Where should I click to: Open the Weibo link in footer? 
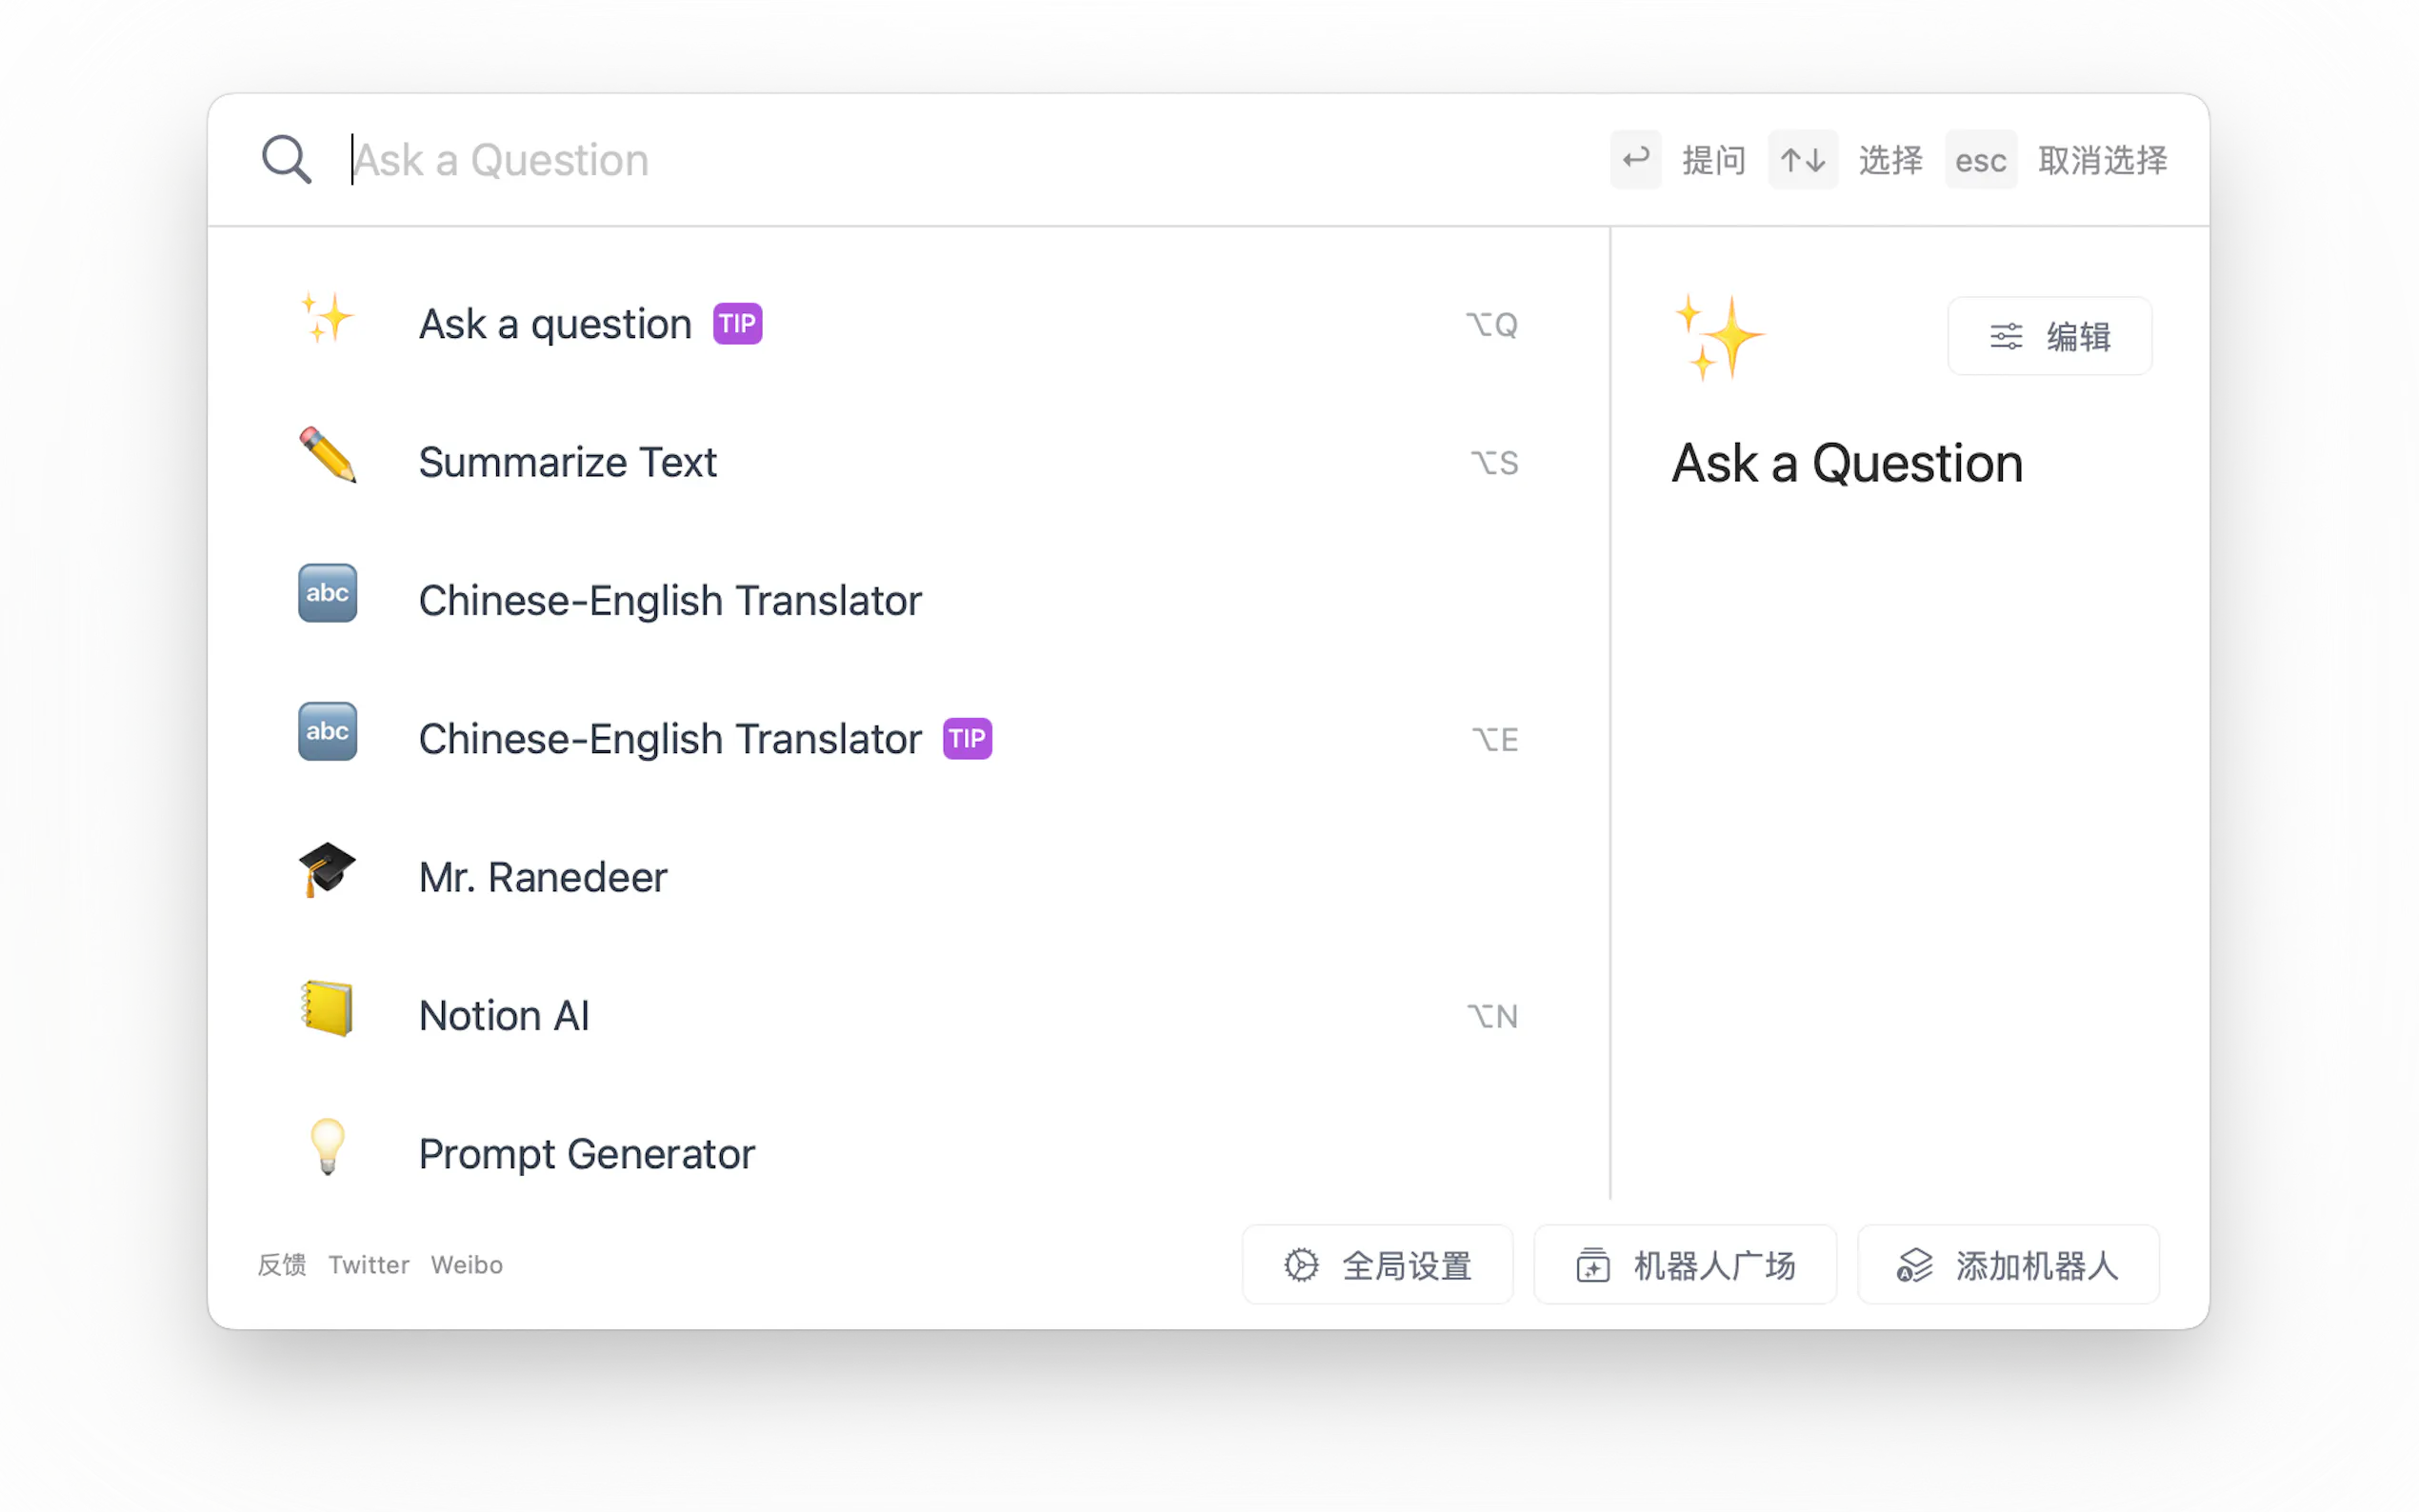(467, 1265)
